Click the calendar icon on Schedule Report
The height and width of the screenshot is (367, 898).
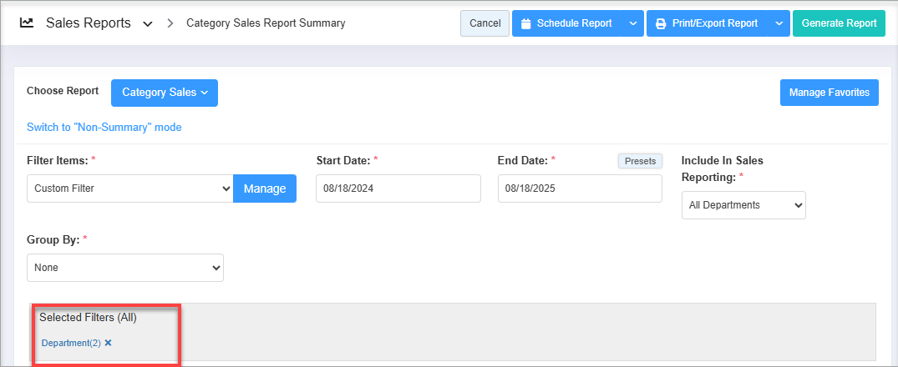[525, 23]
